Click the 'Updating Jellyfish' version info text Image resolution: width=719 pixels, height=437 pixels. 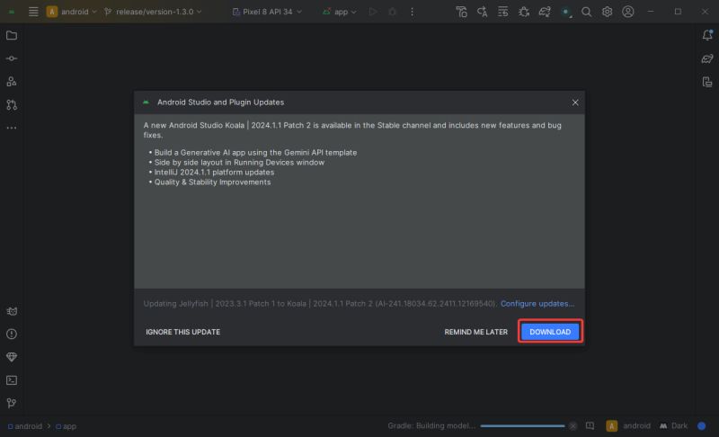320,304
